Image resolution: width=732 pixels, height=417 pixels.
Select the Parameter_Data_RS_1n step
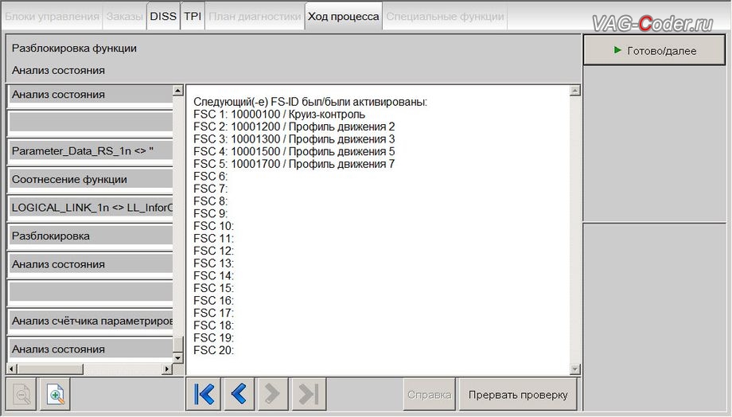[x=91, y=151]
